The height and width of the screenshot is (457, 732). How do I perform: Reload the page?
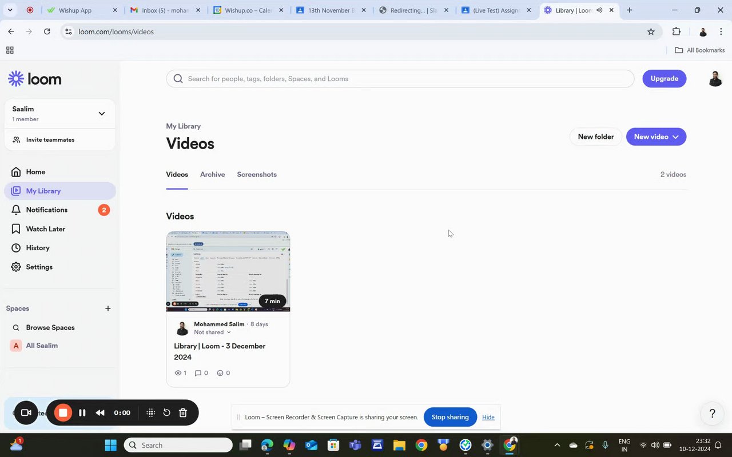pos(47,32)
